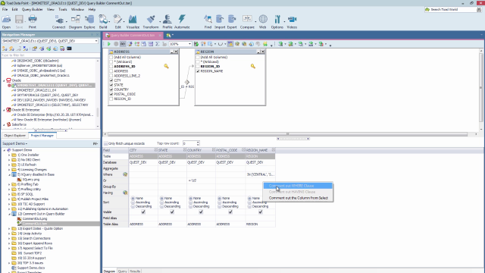
Task: Open the Diagram tool
Action: (75, 22)
